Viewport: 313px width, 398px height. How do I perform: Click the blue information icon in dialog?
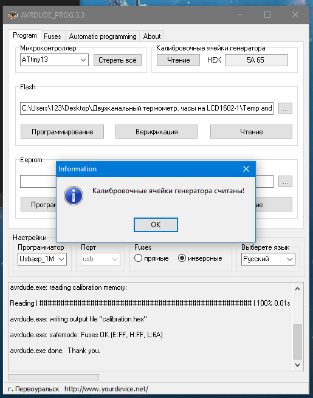pos(74,196)
